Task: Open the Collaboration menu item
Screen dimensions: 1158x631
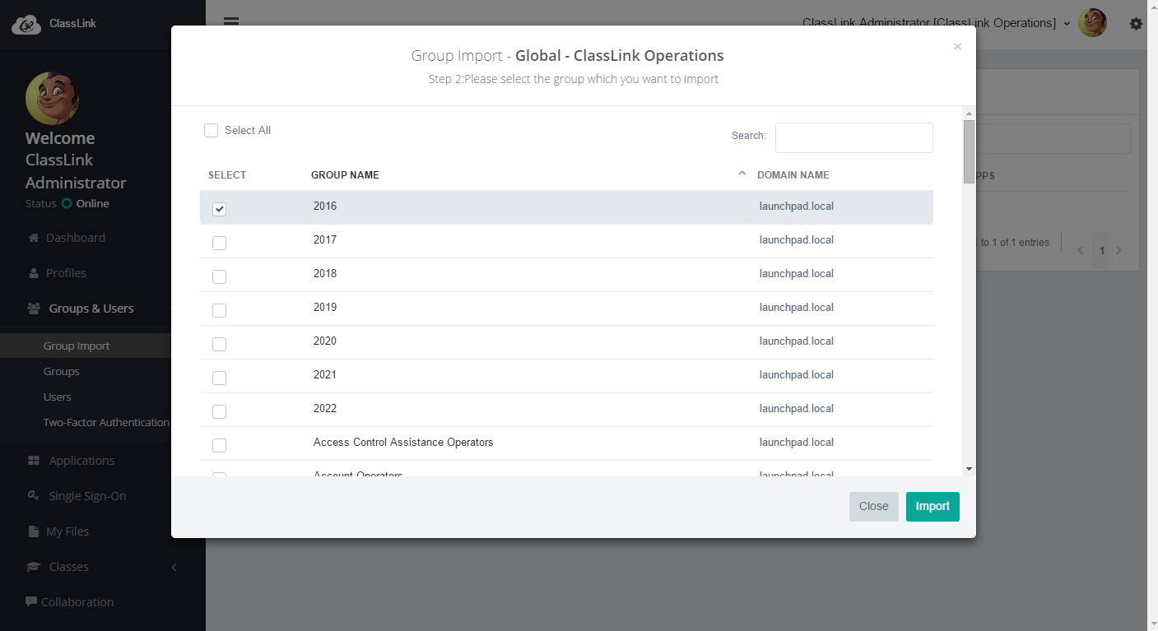Action: coord(77,601)
